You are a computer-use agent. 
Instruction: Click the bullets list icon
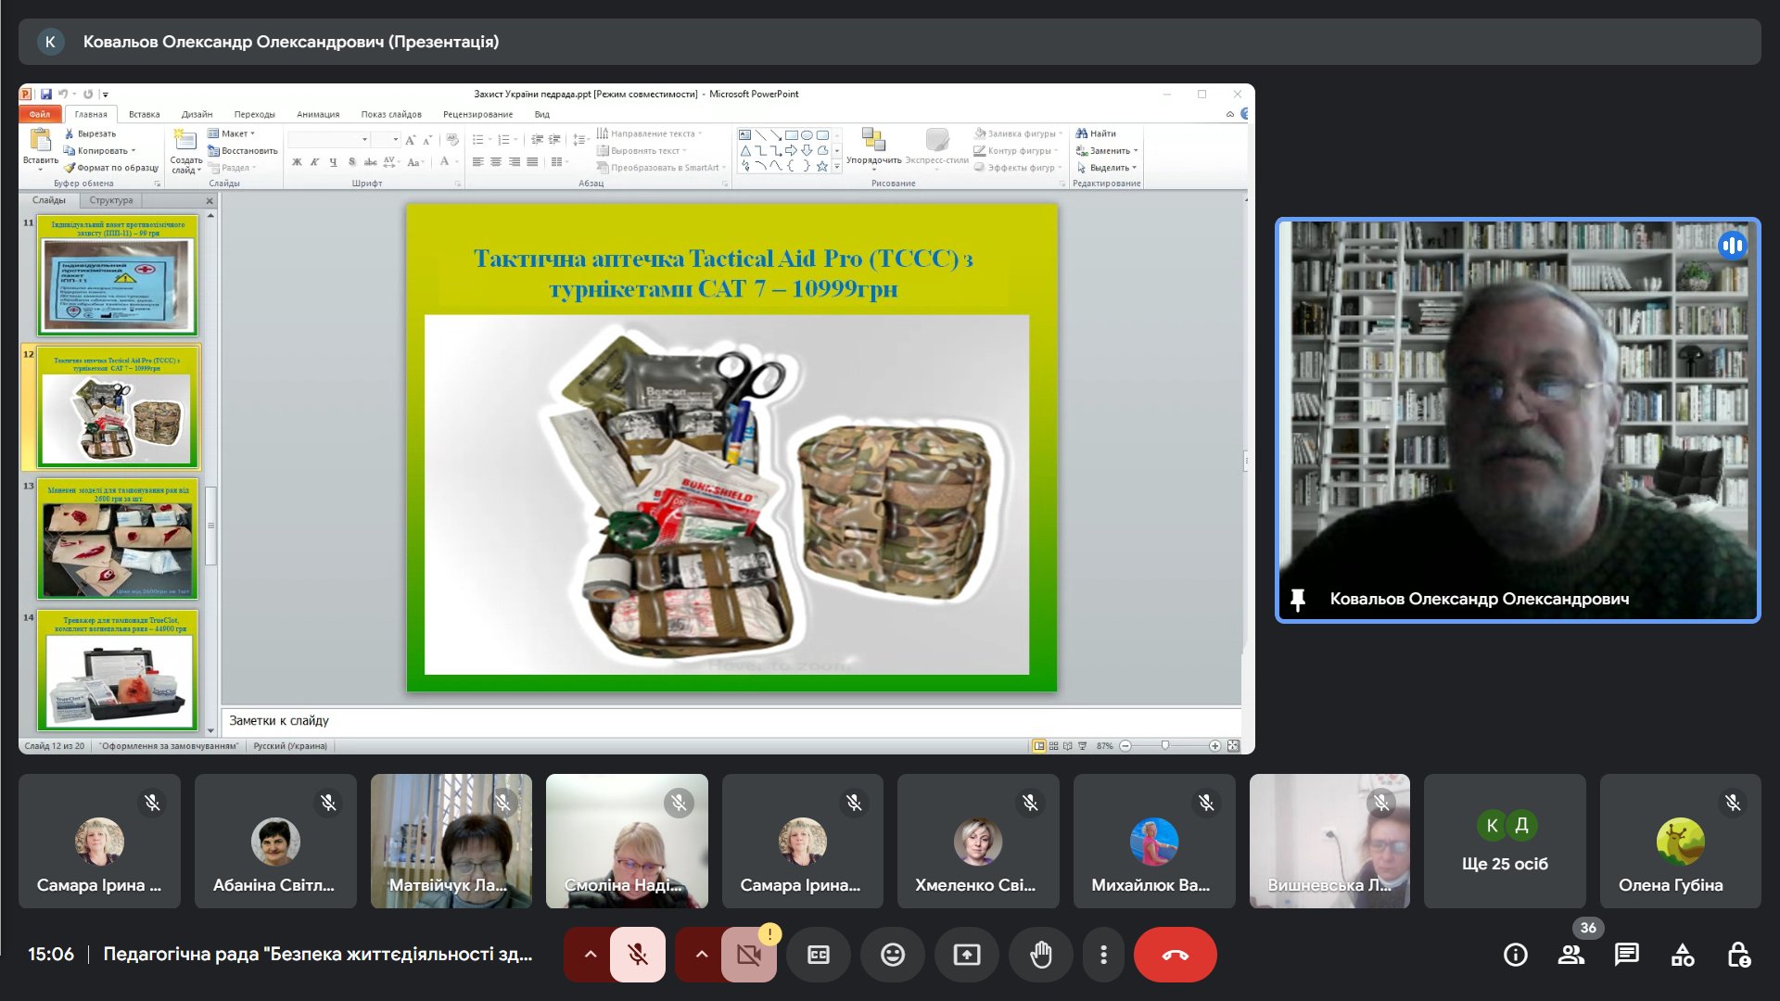[x=479, y=140]
